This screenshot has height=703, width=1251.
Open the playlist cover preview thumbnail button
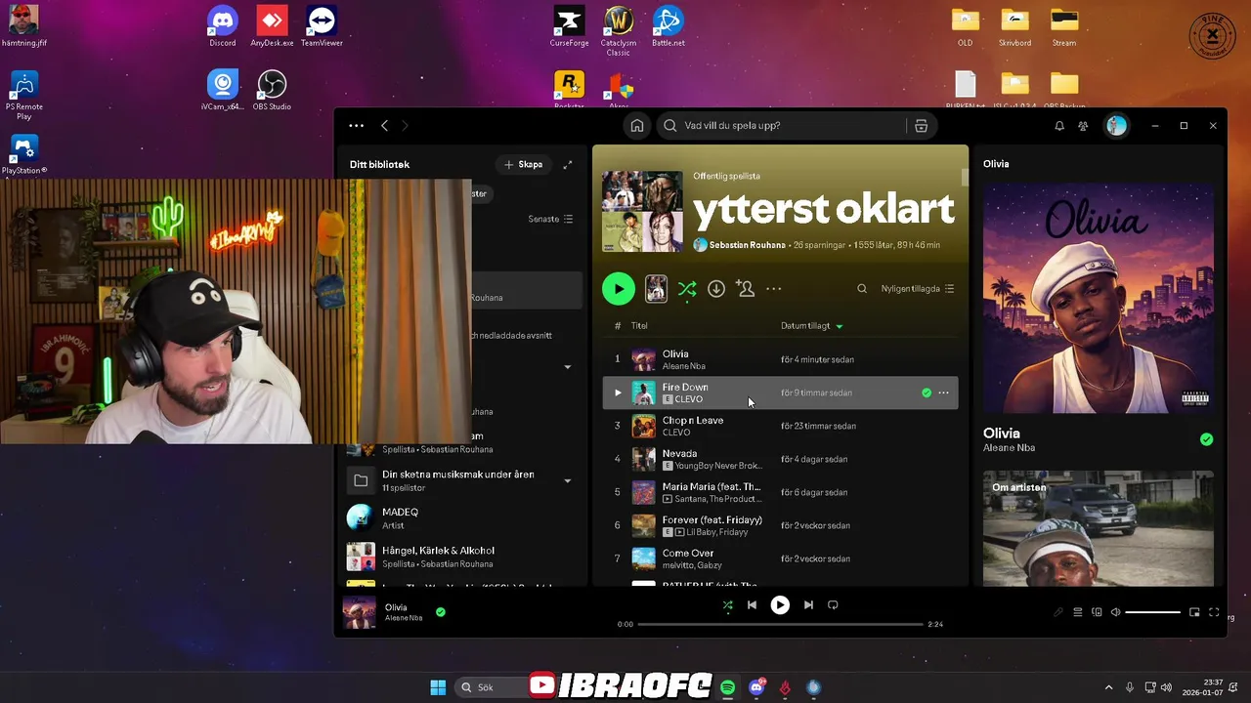(x=656, y=288)
